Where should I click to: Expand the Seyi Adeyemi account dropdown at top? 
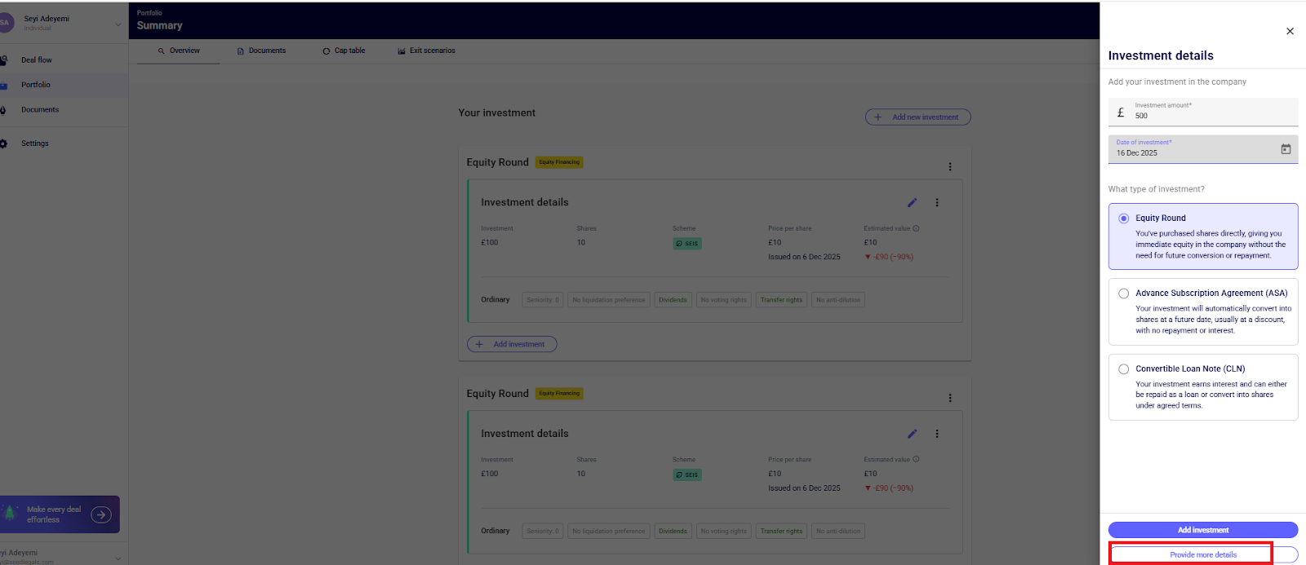pos(118,24)
